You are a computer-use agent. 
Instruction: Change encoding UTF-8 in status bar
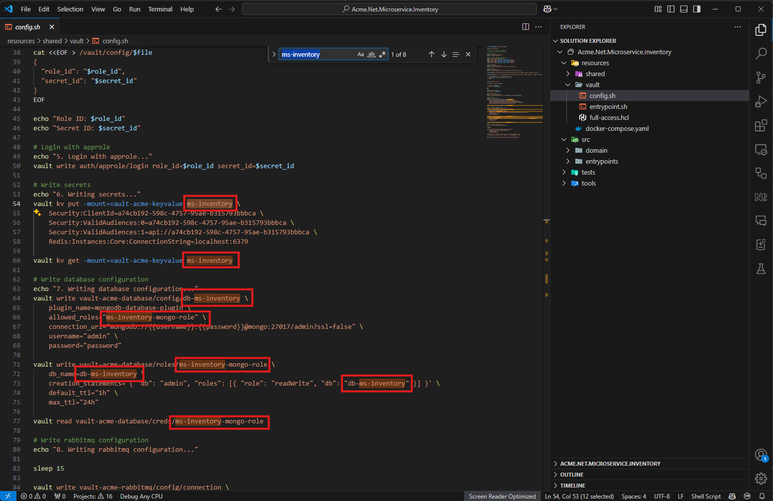click(x=661, y=496)
